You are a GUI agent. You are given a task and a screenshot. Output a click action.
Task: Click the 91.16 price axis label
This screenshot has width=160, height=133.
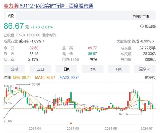click(x=8, y=103)
